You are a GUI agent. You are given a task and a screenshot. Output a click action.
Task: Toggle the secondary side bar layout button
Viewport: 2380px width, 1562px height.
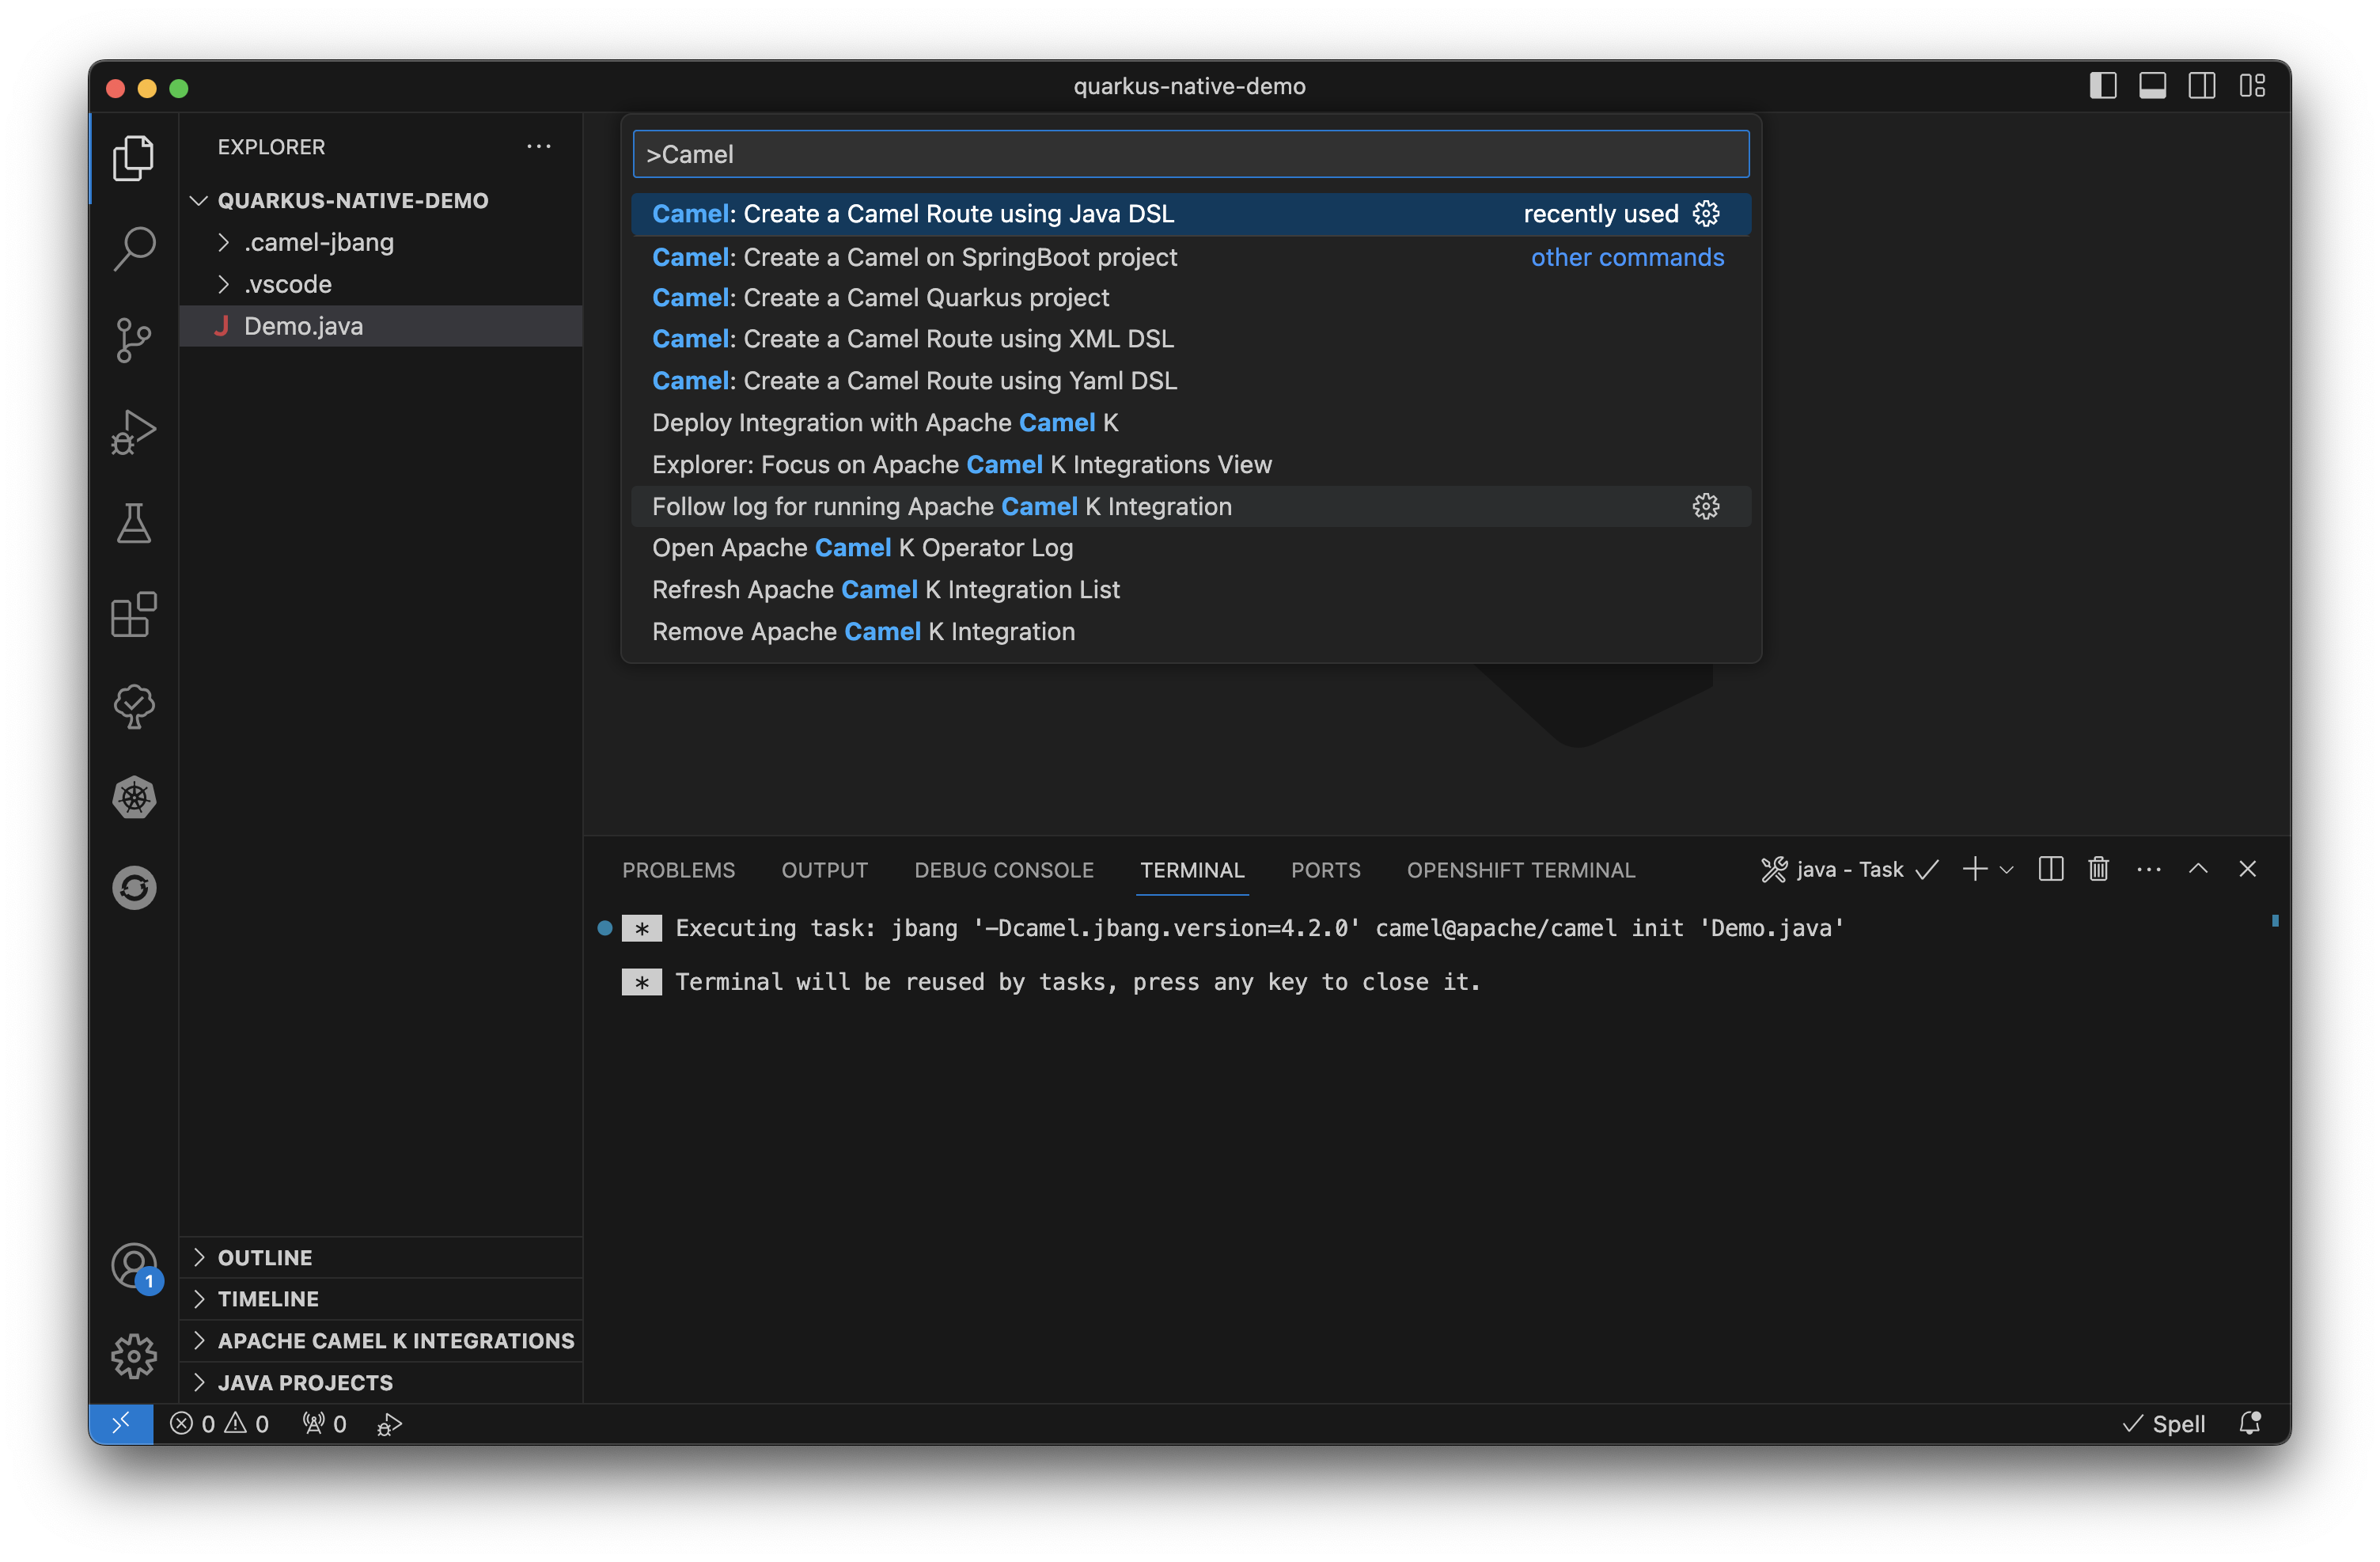pos(2202,86)
